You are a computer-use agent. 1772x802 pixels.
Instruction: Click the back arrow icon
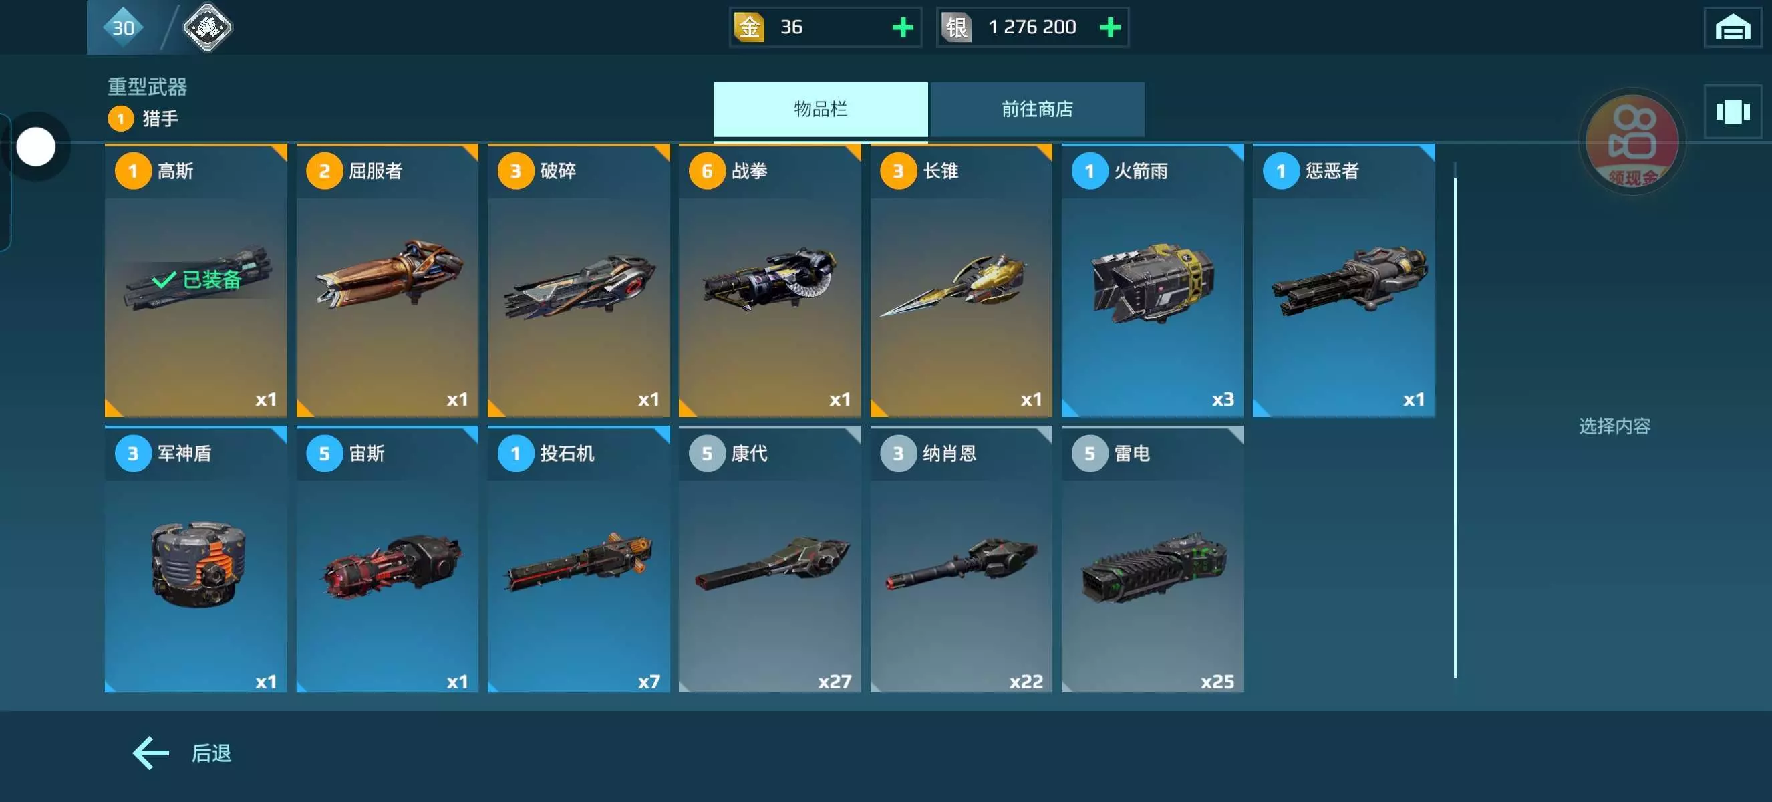150,753
